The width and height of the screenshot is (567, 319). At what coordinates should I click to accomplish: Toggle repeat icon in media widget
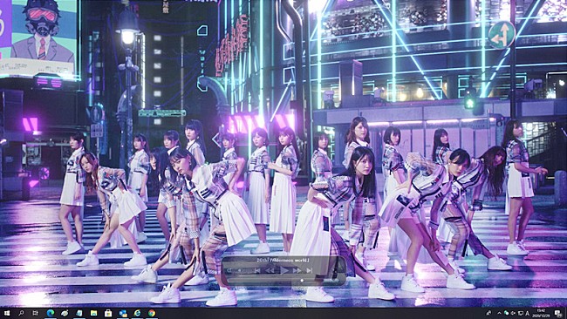click(229, 270)
